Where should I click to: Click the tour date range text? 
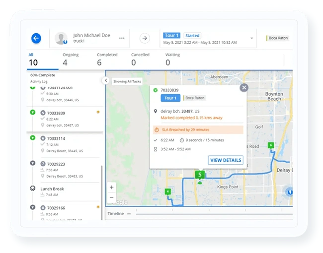[200, 43]
